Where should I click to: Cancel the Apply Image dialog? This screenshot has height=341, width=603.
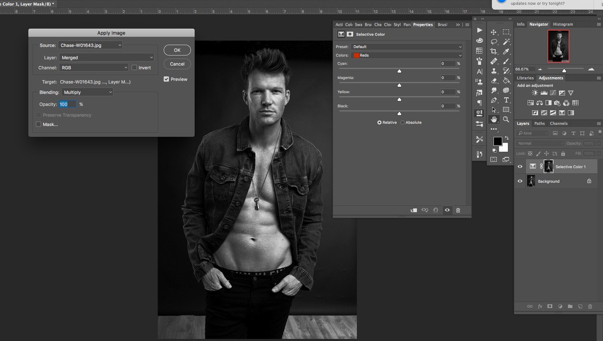pyautogui.click(x=177, y=64)
